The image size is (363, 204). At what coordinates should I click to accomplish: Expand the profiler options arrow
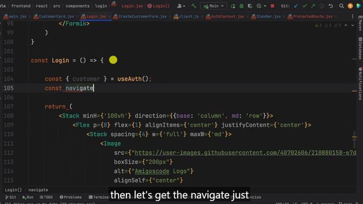click(265, 6)
